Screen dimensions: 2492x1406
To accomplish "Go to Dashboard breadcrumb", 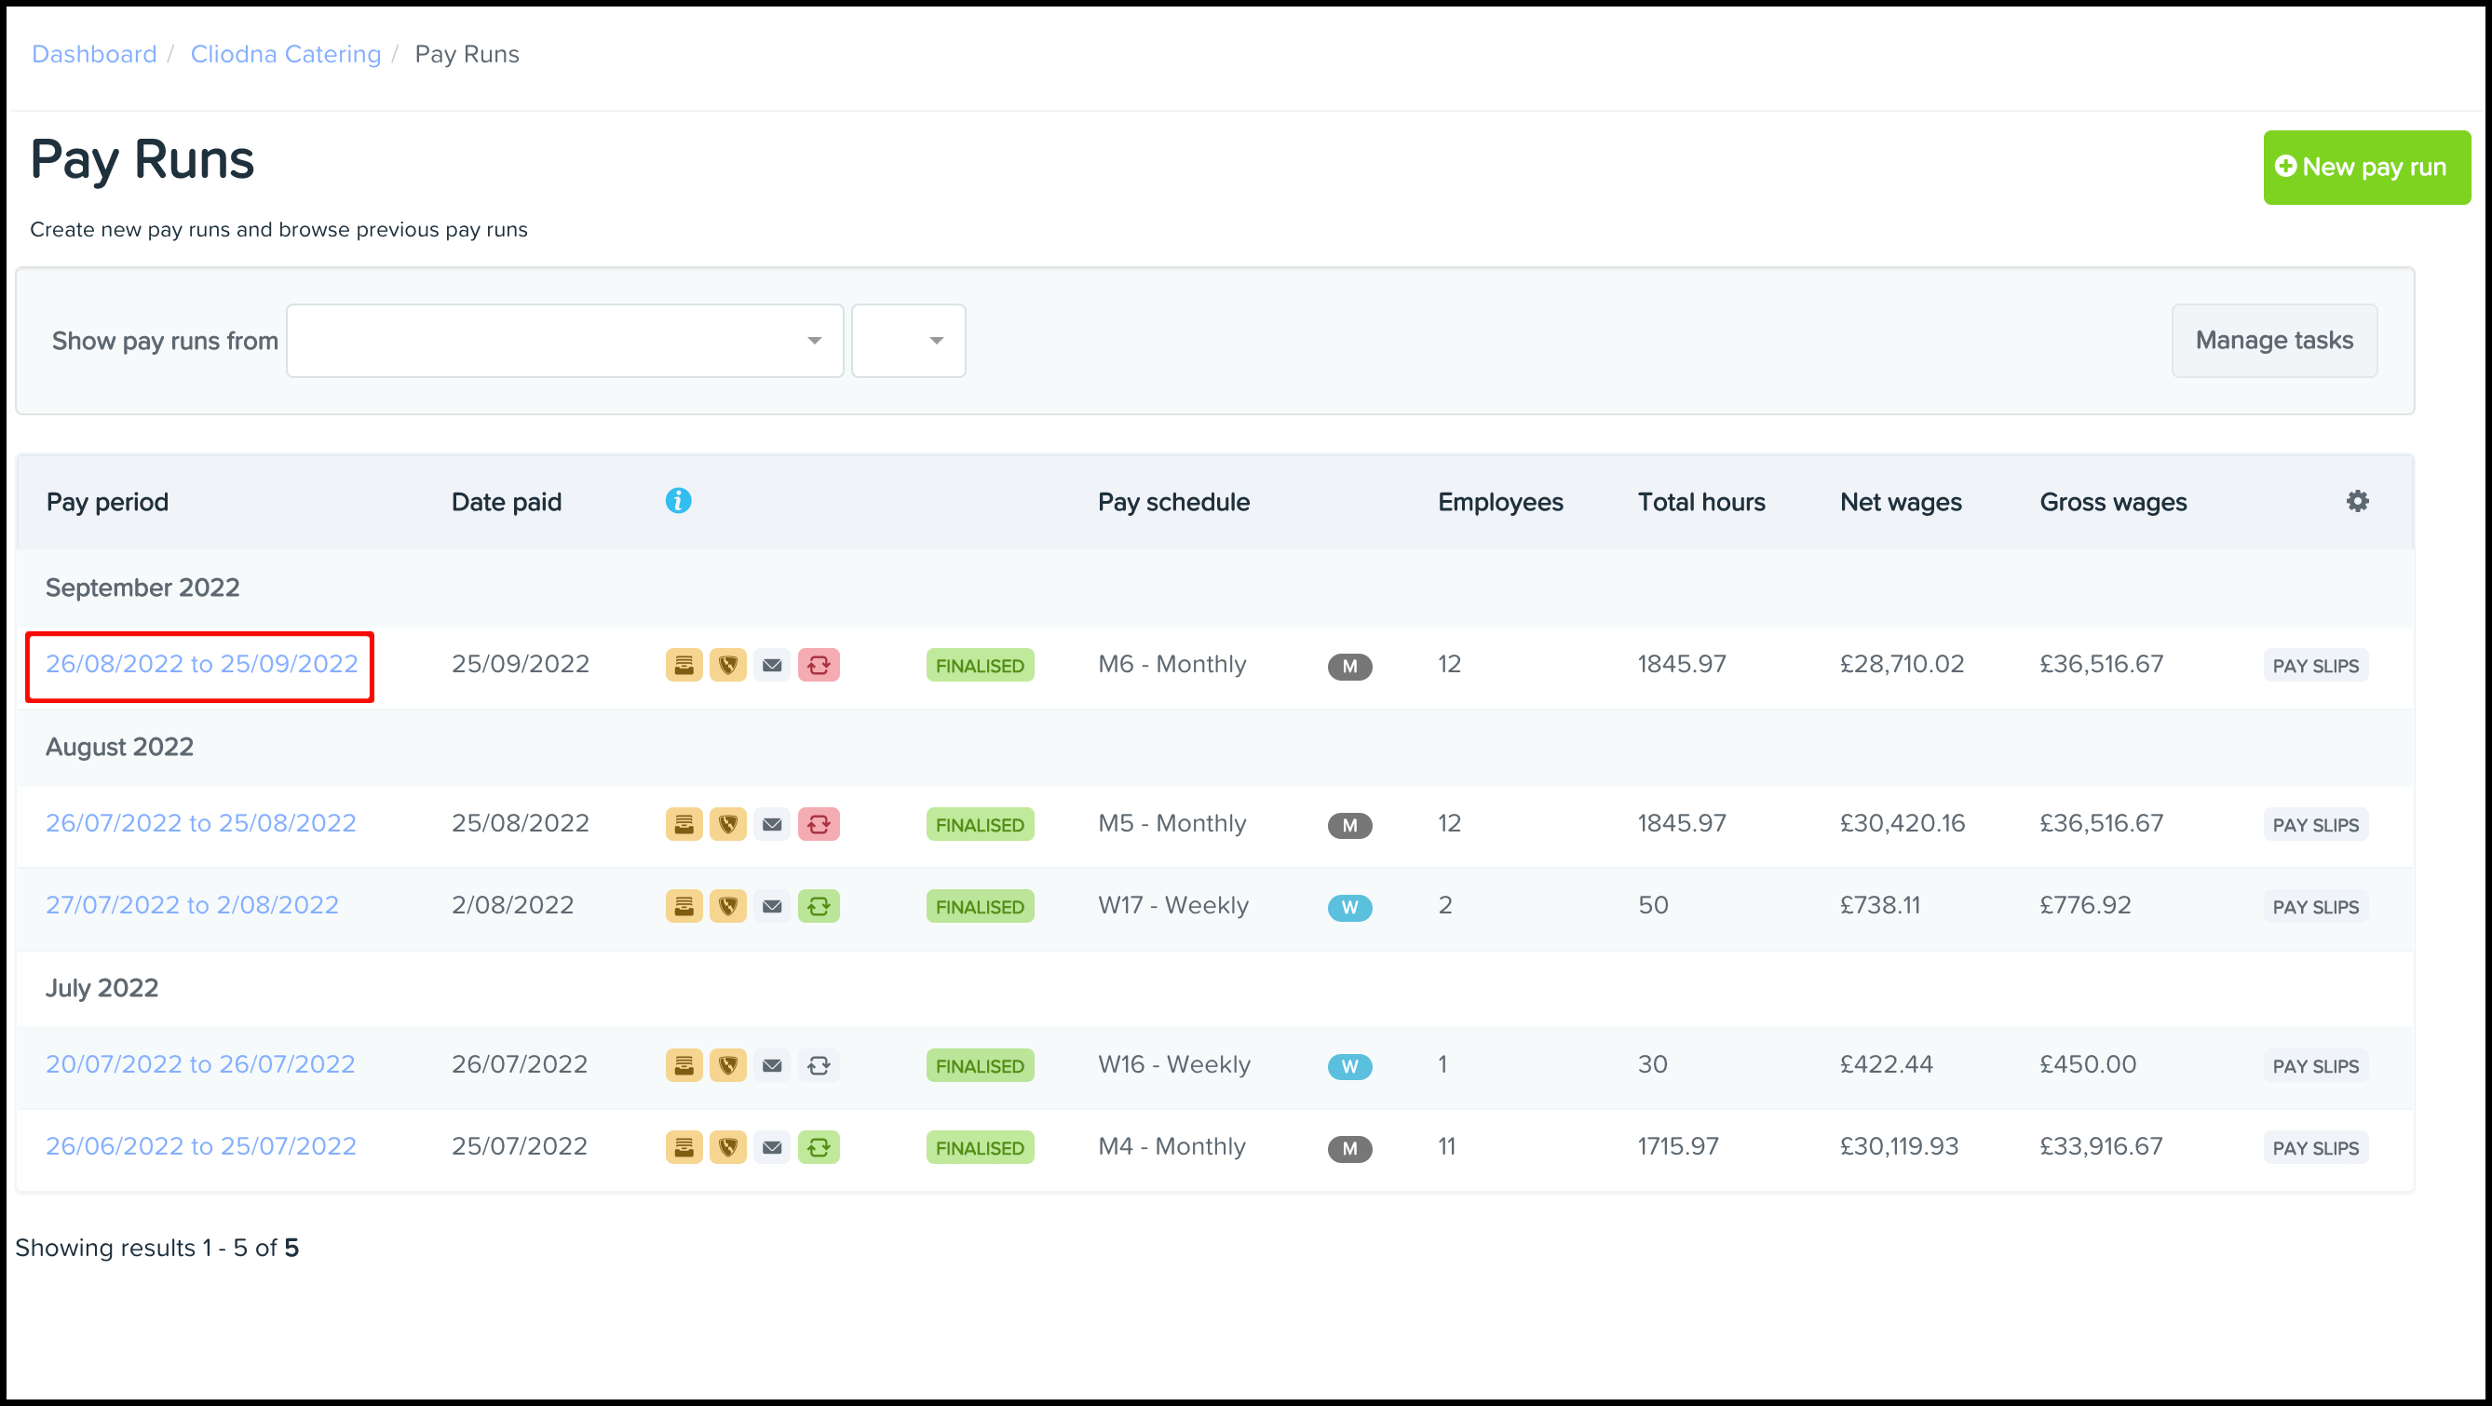I will 94,54.
